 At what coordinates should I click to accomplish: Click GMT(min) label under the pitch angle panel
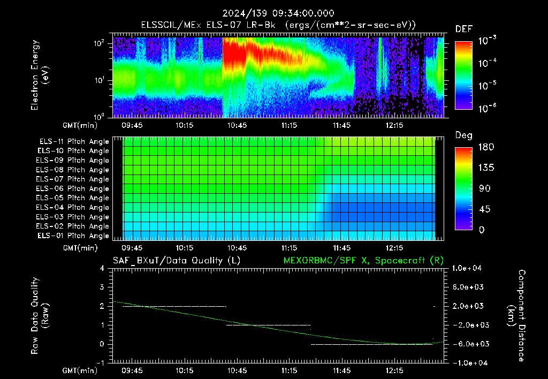click(80, 248)
